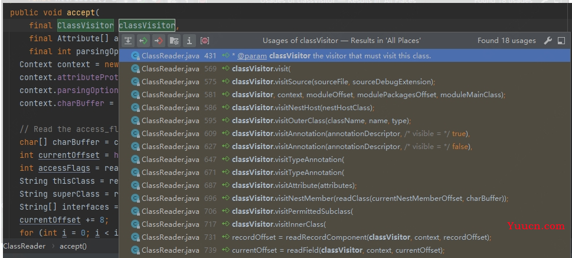Select the readRecordComponent usage at line 731

point(344,237)
